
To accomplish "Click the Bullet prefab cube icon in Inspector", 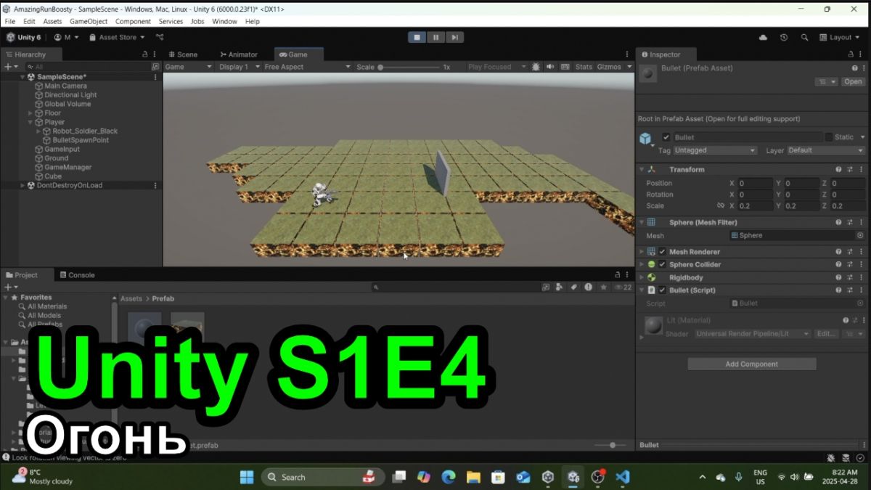I will point(645,138).
